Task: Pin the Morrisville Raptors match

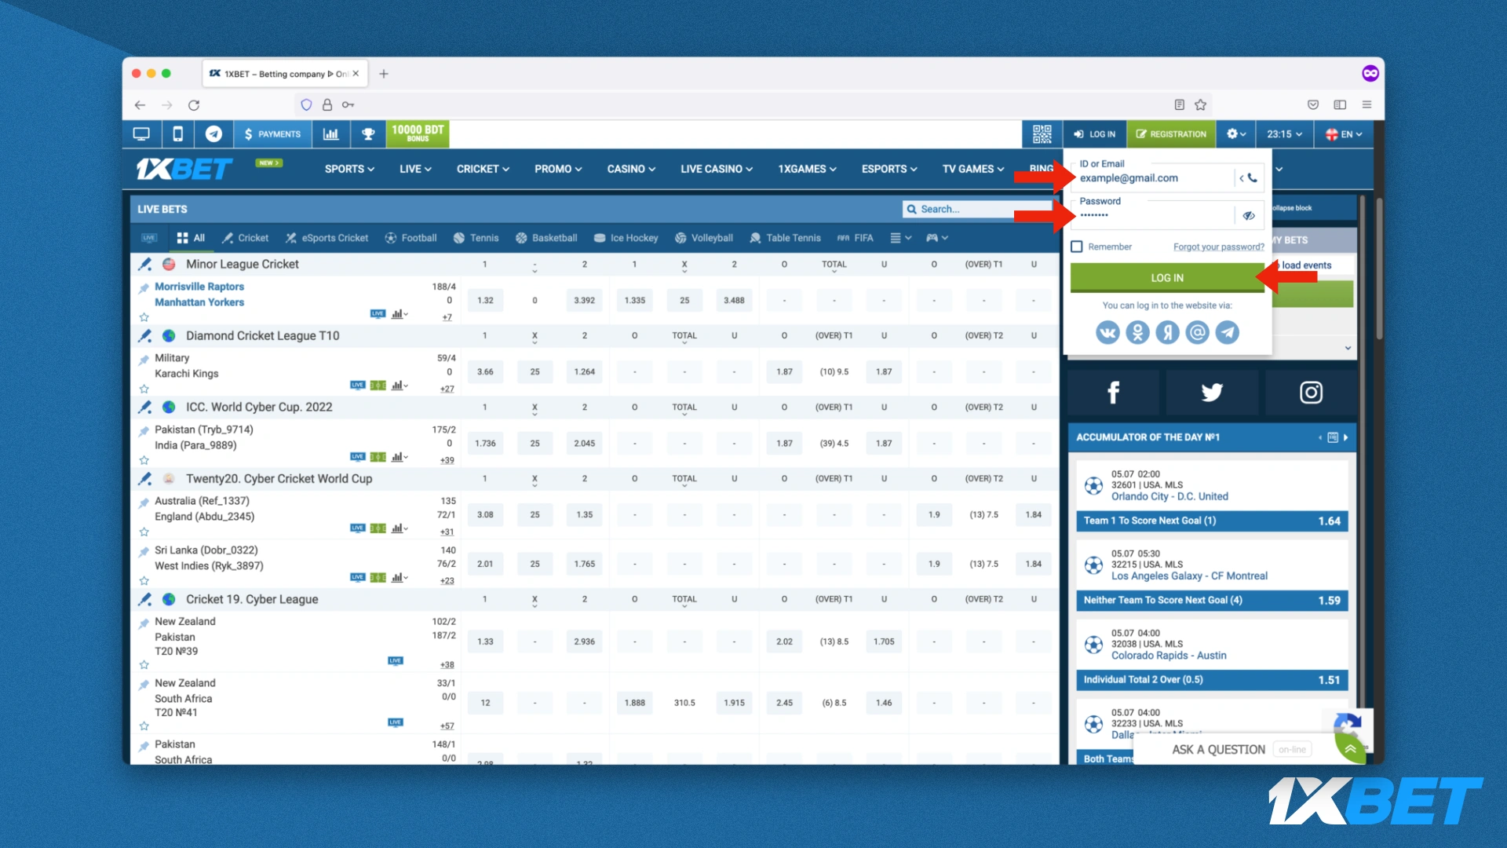Action: coord(144,288)
